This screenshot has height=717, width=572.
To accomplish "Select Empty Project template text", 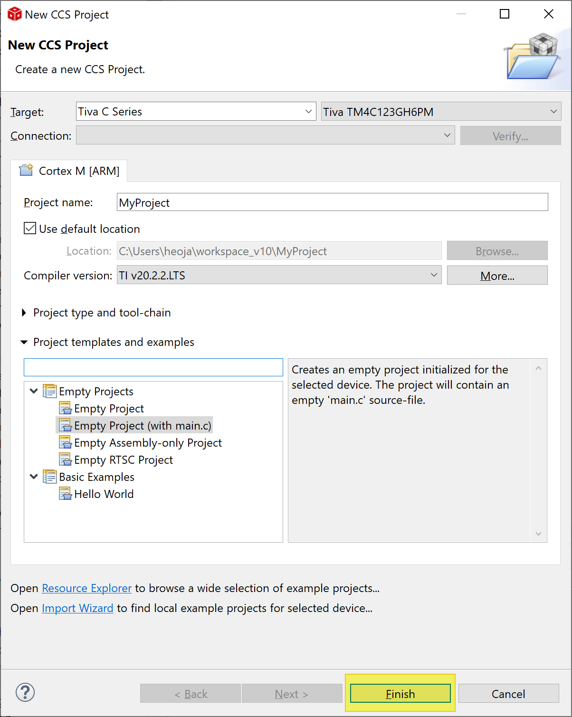I will [x=109, y=409].
